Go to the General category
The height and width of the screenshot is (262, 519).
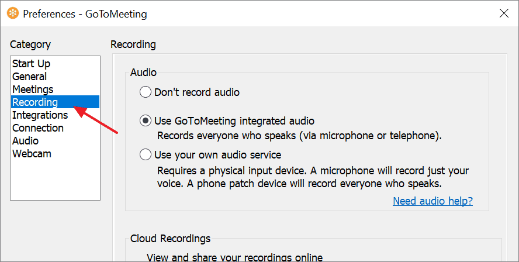click(29, 77)
